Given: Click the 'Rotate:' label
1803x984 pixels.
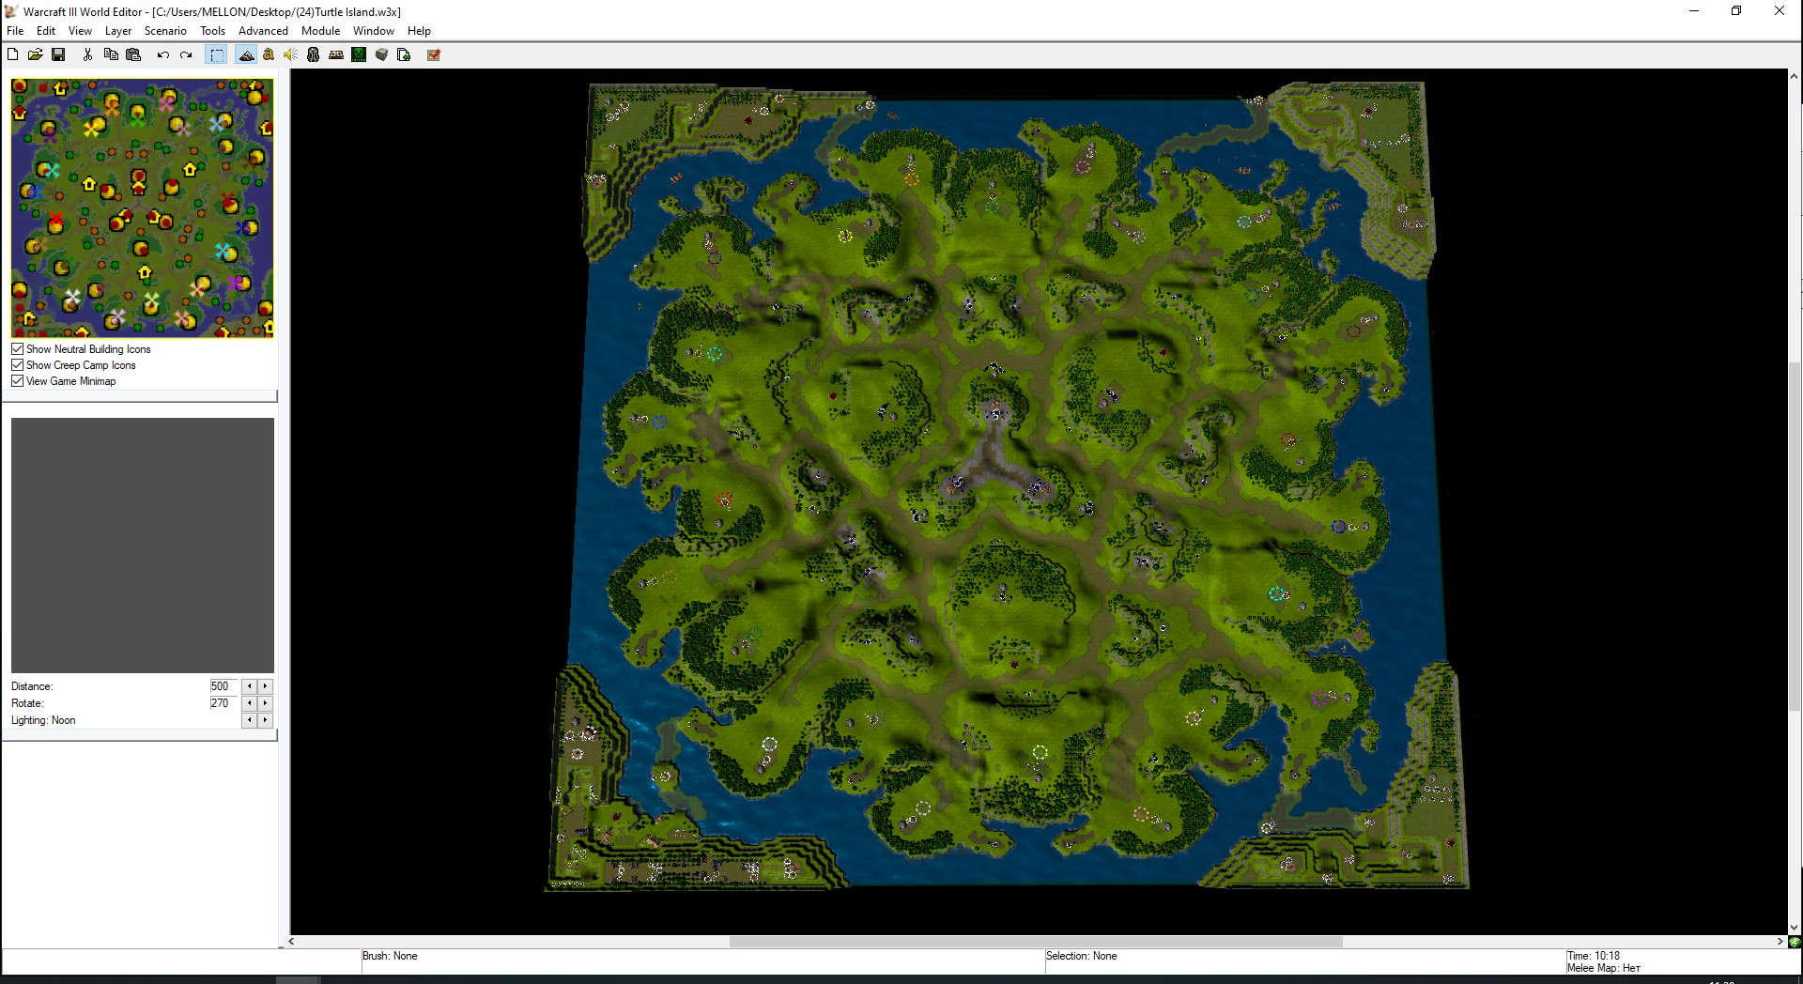Looking at the screenshot, I should (x=27, y=703).
